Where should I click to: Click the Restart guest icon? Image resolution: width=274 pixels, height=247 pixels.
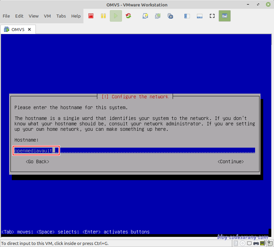tap(128, 16)
